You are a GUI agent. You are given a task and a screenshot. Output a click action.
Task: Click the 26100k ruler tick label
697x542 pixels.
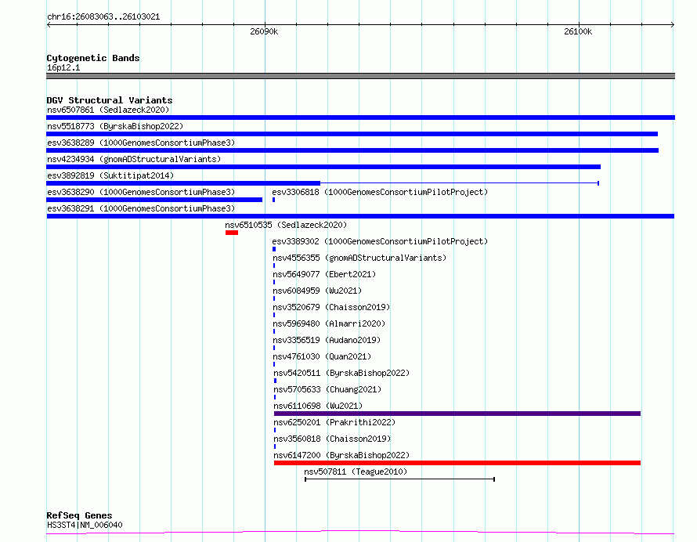578,31
